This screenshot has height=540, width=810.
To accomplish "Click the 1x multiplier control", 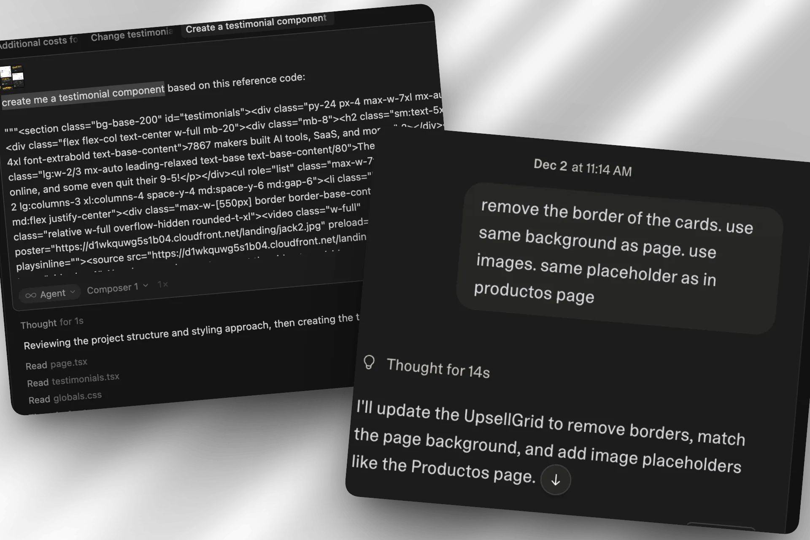I will point(162,284).
